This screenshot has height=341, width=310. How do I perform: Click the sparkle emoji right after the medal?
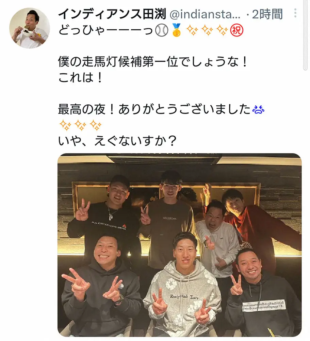tap(192, 30)
